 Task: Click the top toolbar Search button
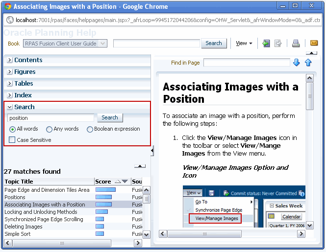coord(214,43)
